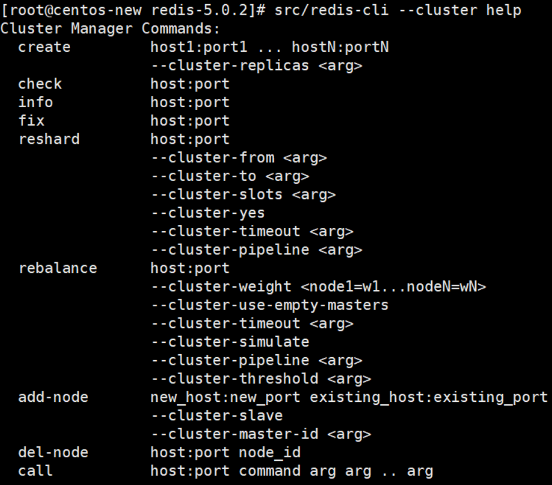Click the '--cluster-weight' option line
The image size is (552, 485).
click(x=318, y=286)
